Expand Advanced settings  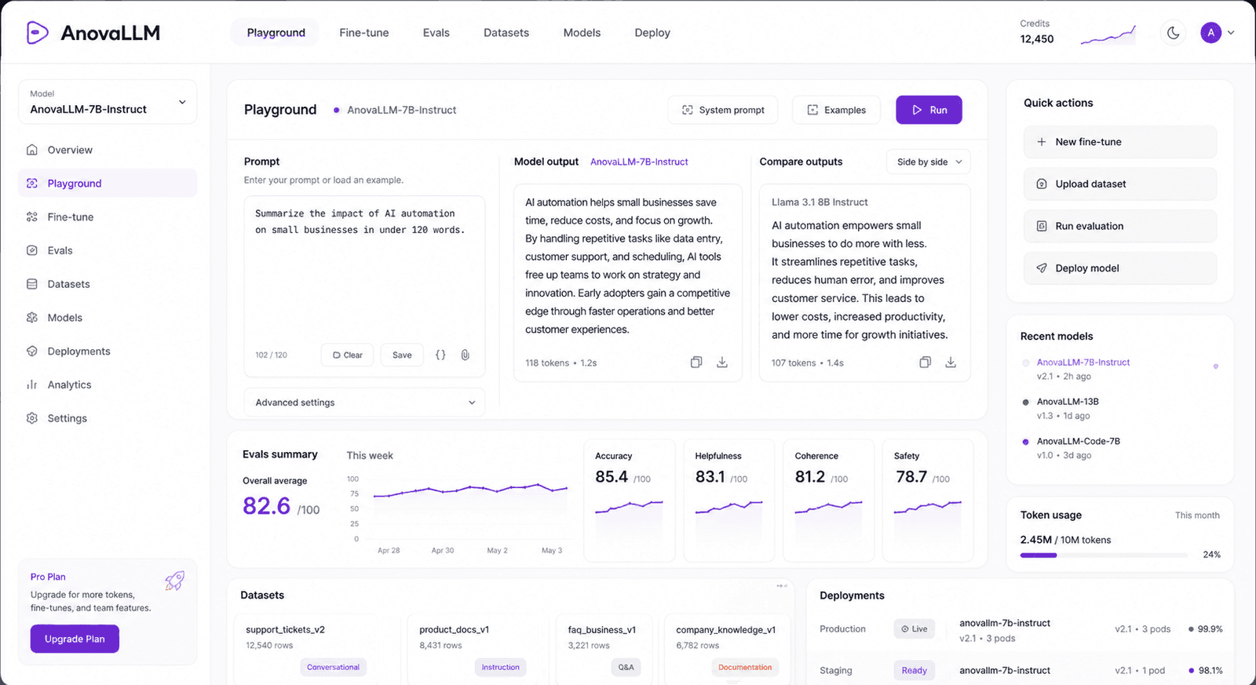click(364, 403)
